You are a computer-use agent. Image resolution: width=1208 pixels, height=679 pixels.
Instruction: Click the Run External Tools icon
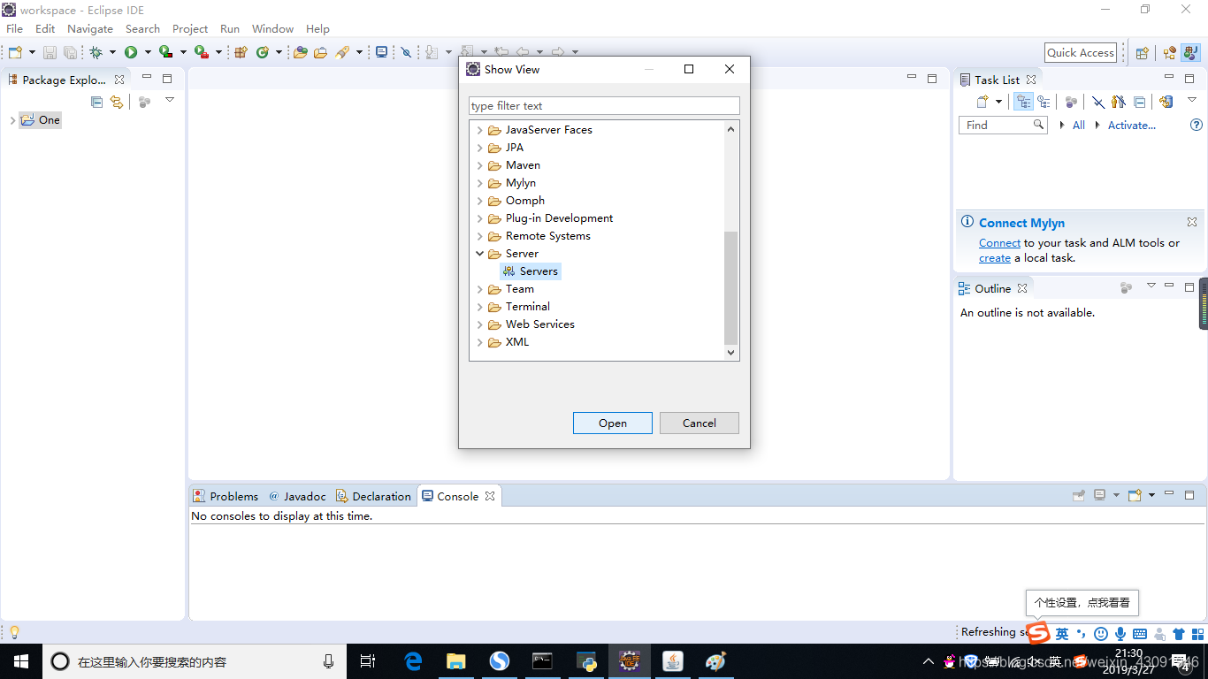tap(202, 52)
